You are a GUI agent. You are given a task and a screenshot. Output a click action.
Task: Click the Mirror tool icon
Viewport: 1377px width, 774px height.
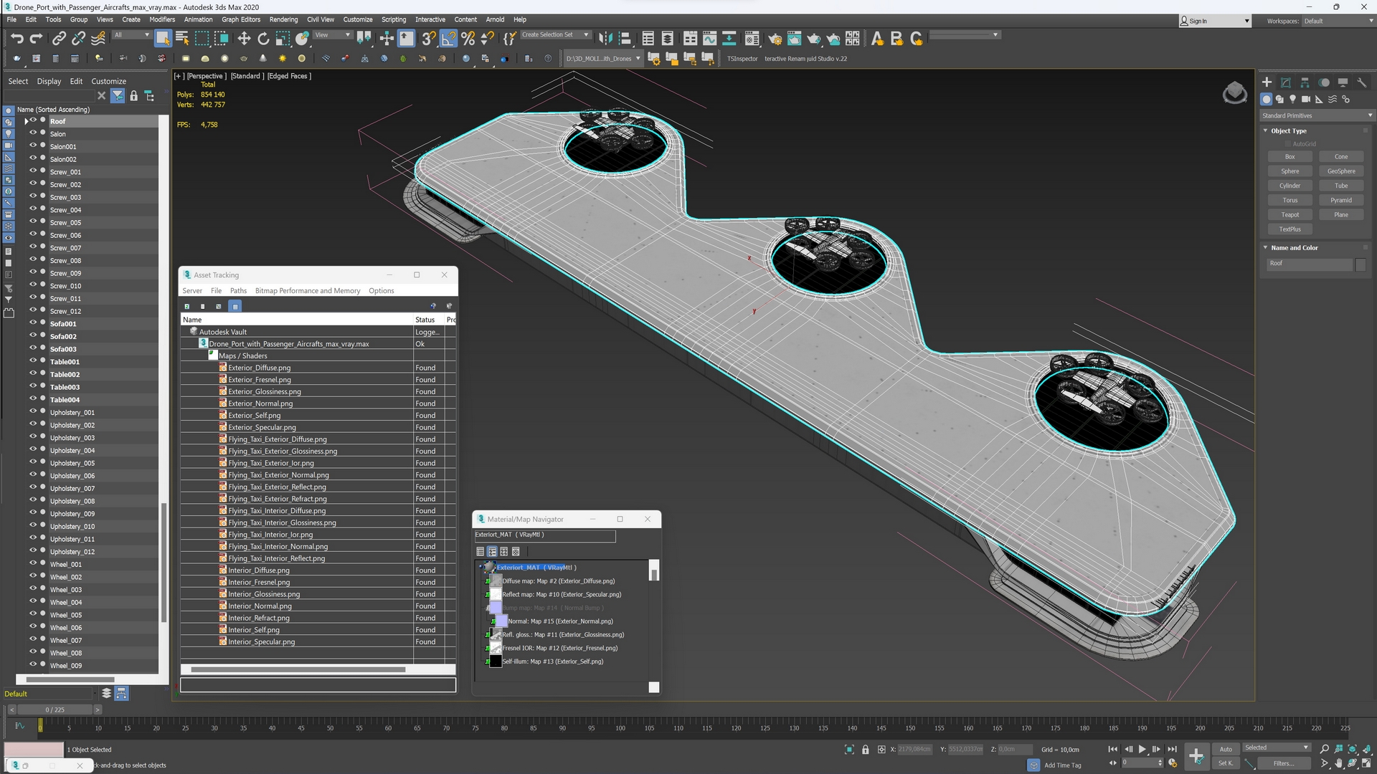605,39
